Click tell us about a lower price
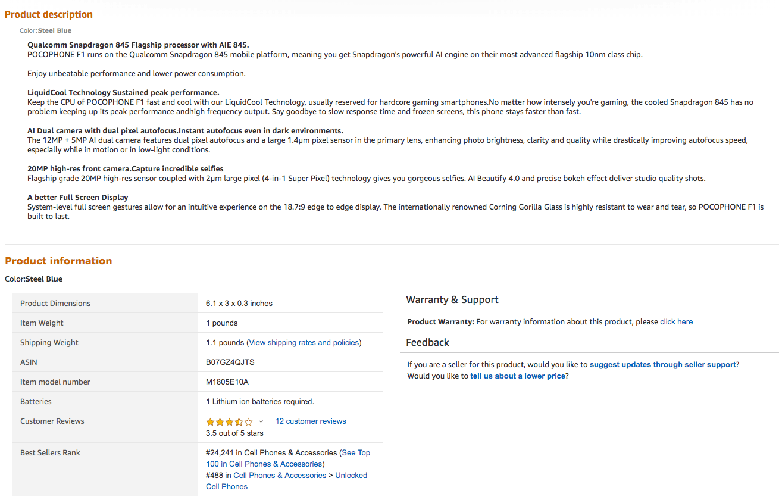This screenshot has height=497, width=779. point(518,376)
